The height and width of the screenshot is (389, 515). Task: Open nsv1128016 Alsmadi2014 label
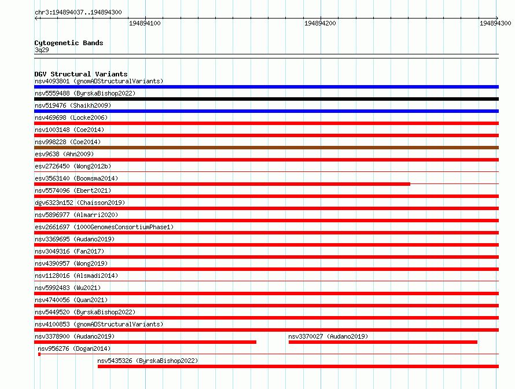pyautogui.click(x=76, y=276)
